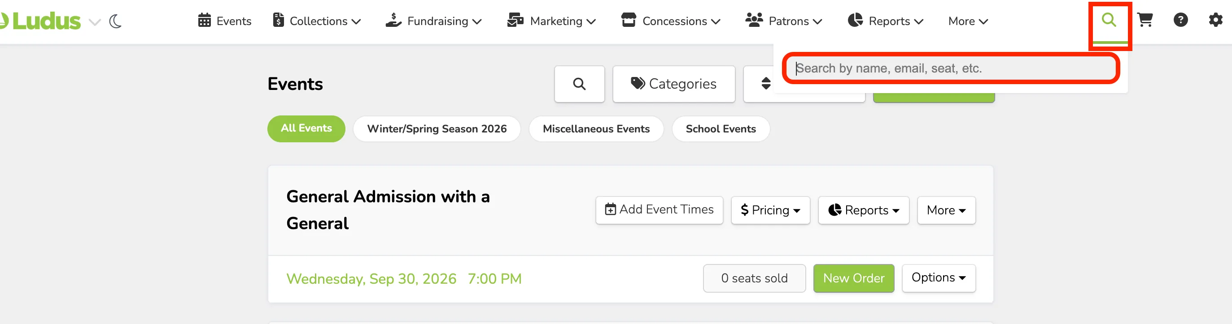Viewport: 1232px width, 324px height.
Task: Expand the chevron next to Ludus logo
Action: pos(95,22)
